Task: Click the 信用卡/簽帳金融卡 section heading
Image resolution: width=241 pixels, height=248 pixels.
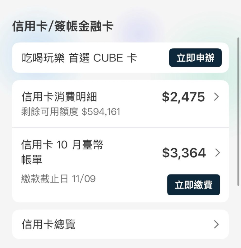Action: (x=63, y=26)
